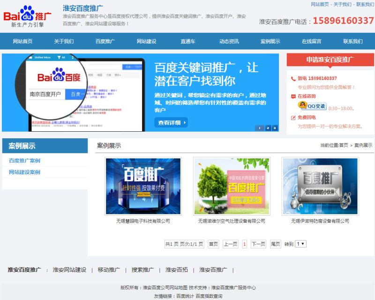This screenshot has width=375, height=300.
Task: Go to banner slide 3 indicator
Action: [275, 128]
